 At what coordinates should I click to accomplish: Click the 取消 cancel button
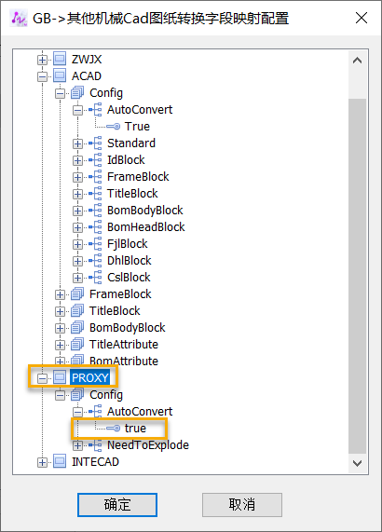[242, 505]
